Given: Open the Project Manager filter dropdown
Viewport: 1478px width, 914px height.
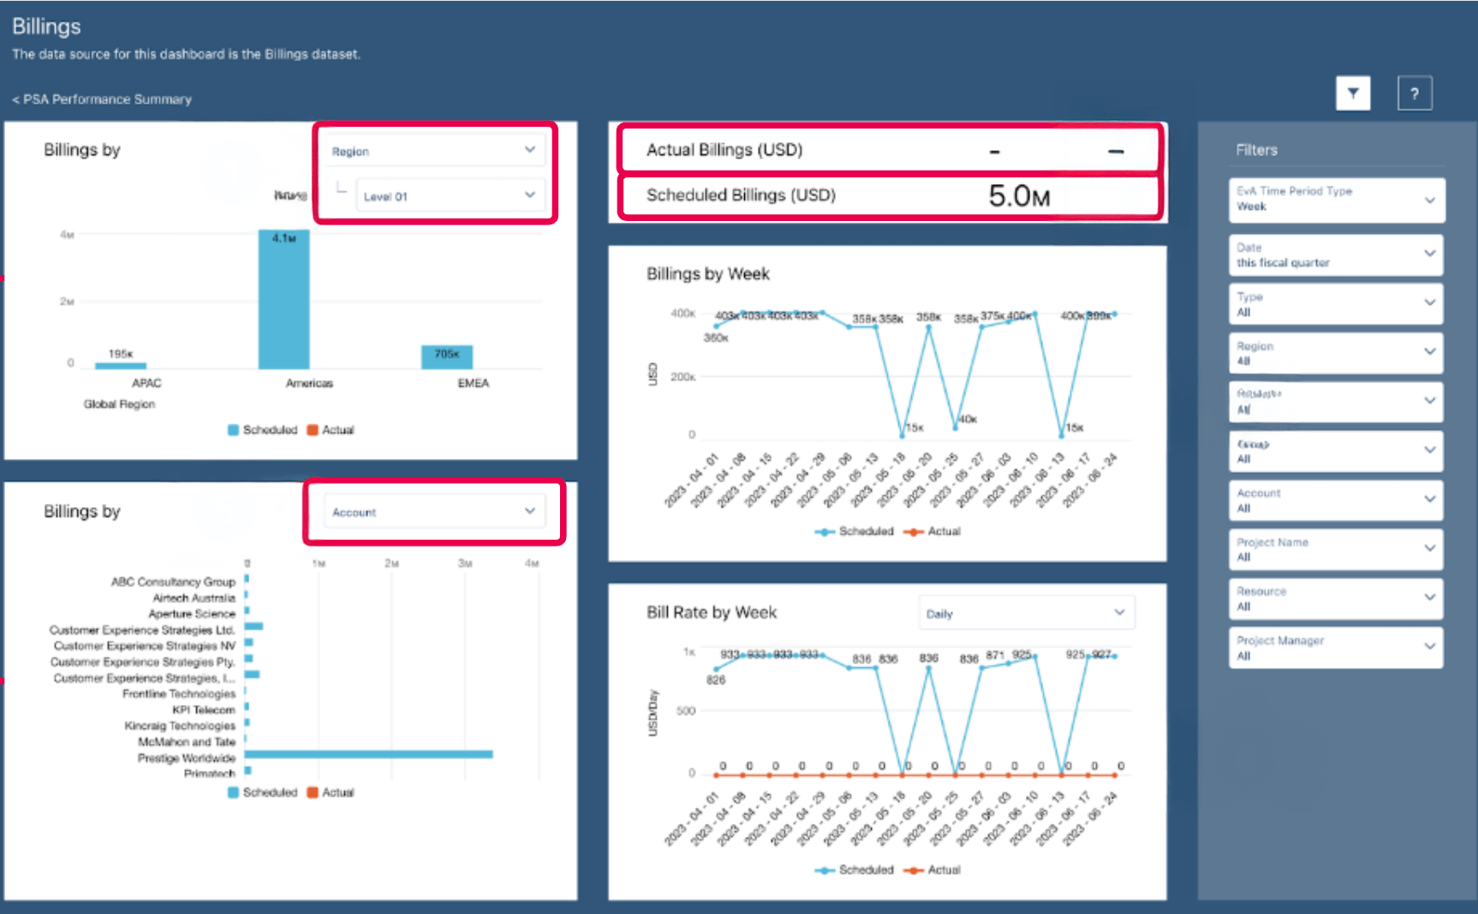Looking at the screenshot, I should (1335, 647).
